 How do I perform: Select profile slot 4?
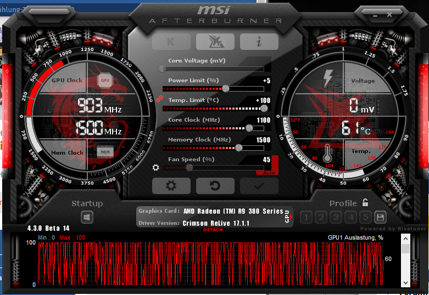pyautogui.click(x=351, y=218)
